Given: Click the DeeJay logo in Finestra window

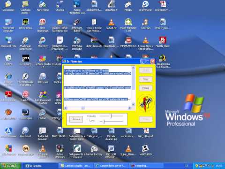Looking at the screenshot, I should pos(146,103).
